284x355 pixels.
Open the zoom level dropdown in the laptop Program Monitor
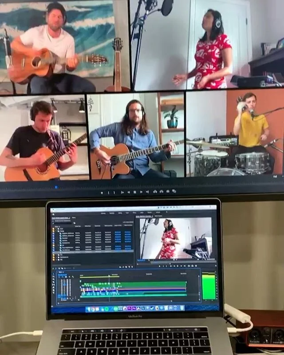click(x=151, y=260)
